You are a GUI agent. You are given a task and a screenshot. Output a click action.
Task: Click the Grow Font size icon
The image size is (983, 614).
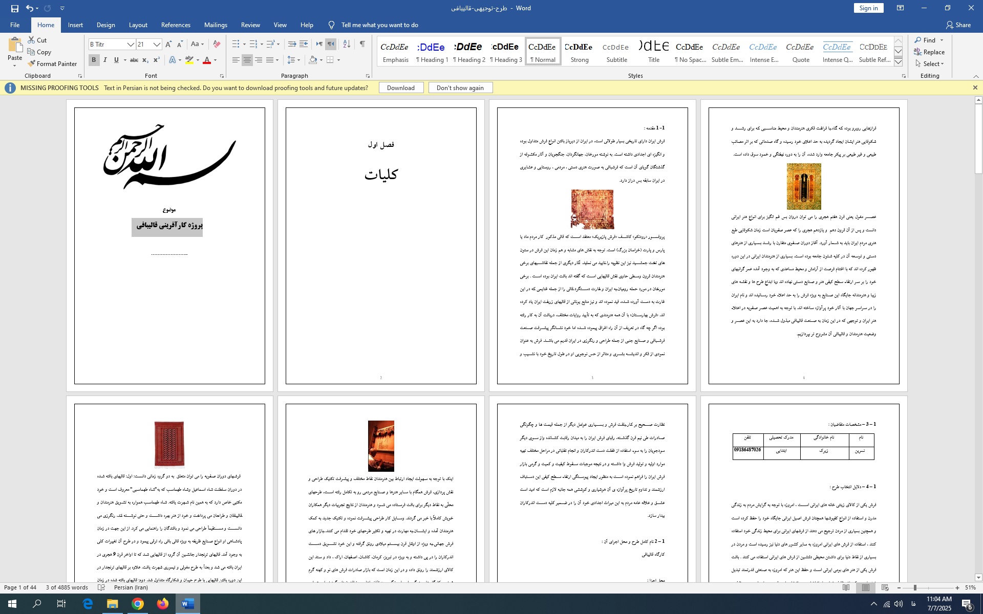[x=168, y=45]
